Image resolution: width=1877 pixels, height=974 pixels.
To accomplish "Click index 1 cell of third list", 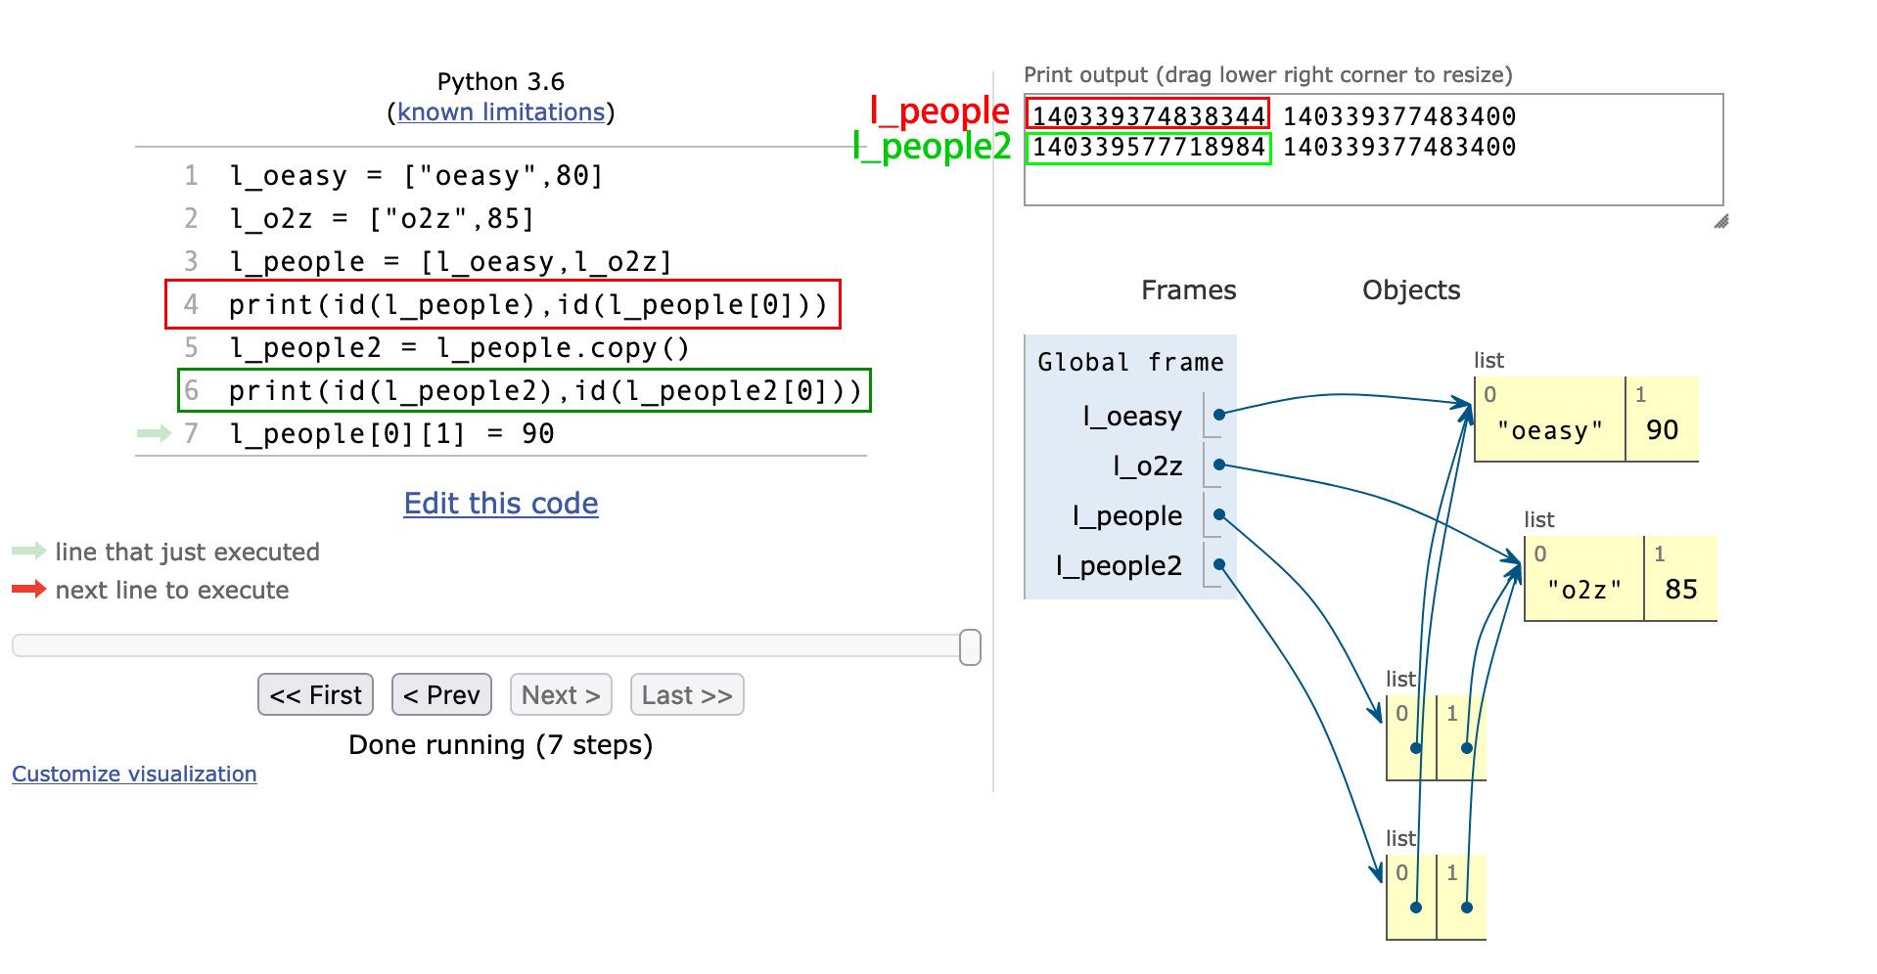I will pyautogui.click(x=1461, y=737).
